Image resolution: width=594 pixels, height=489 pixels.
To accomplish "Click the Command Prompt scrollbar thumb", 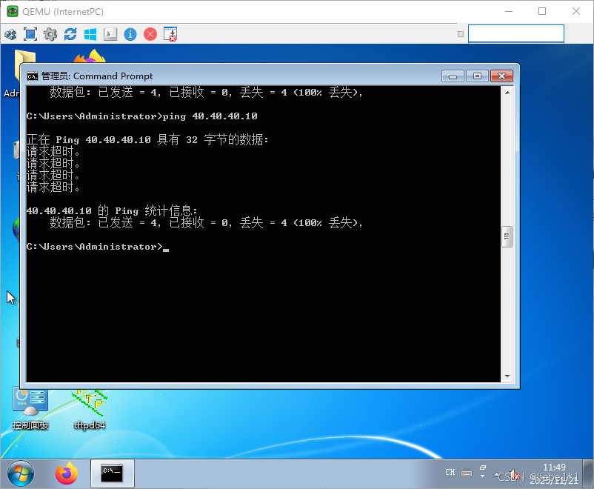I will click(507, 236).
